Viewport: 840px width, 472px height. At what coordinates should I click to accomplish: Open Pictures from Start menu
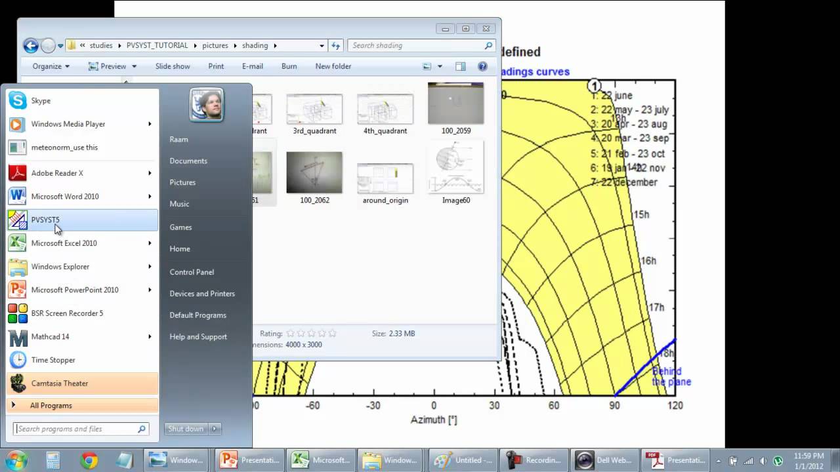(x=182, y=182)
